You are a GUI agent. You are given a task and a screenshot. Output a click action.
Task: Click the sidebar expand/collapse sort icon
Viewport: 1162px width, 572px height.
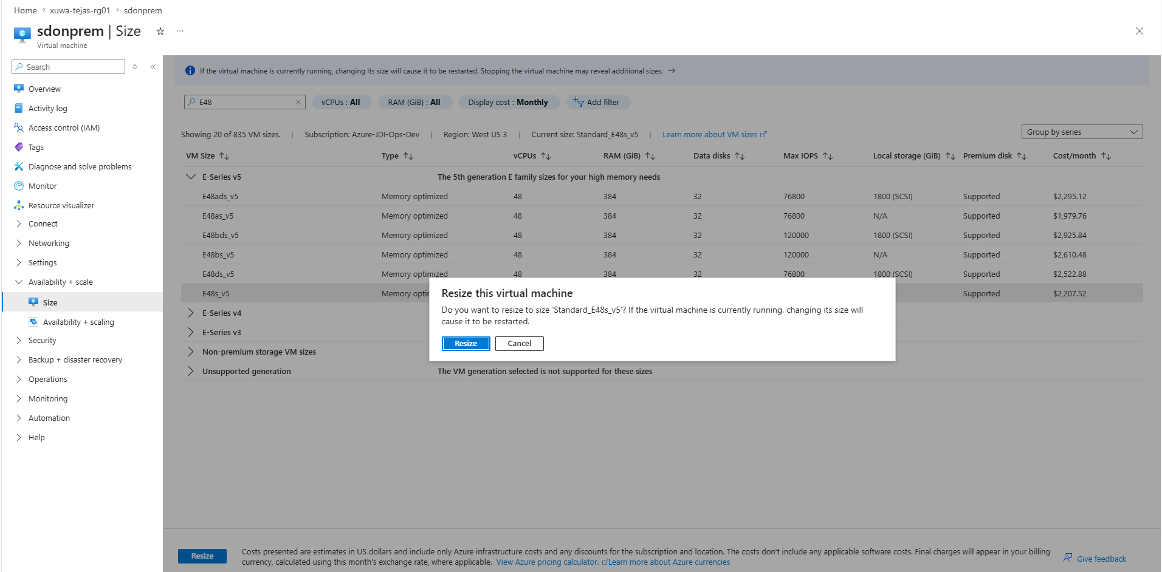tap(135, 67)
